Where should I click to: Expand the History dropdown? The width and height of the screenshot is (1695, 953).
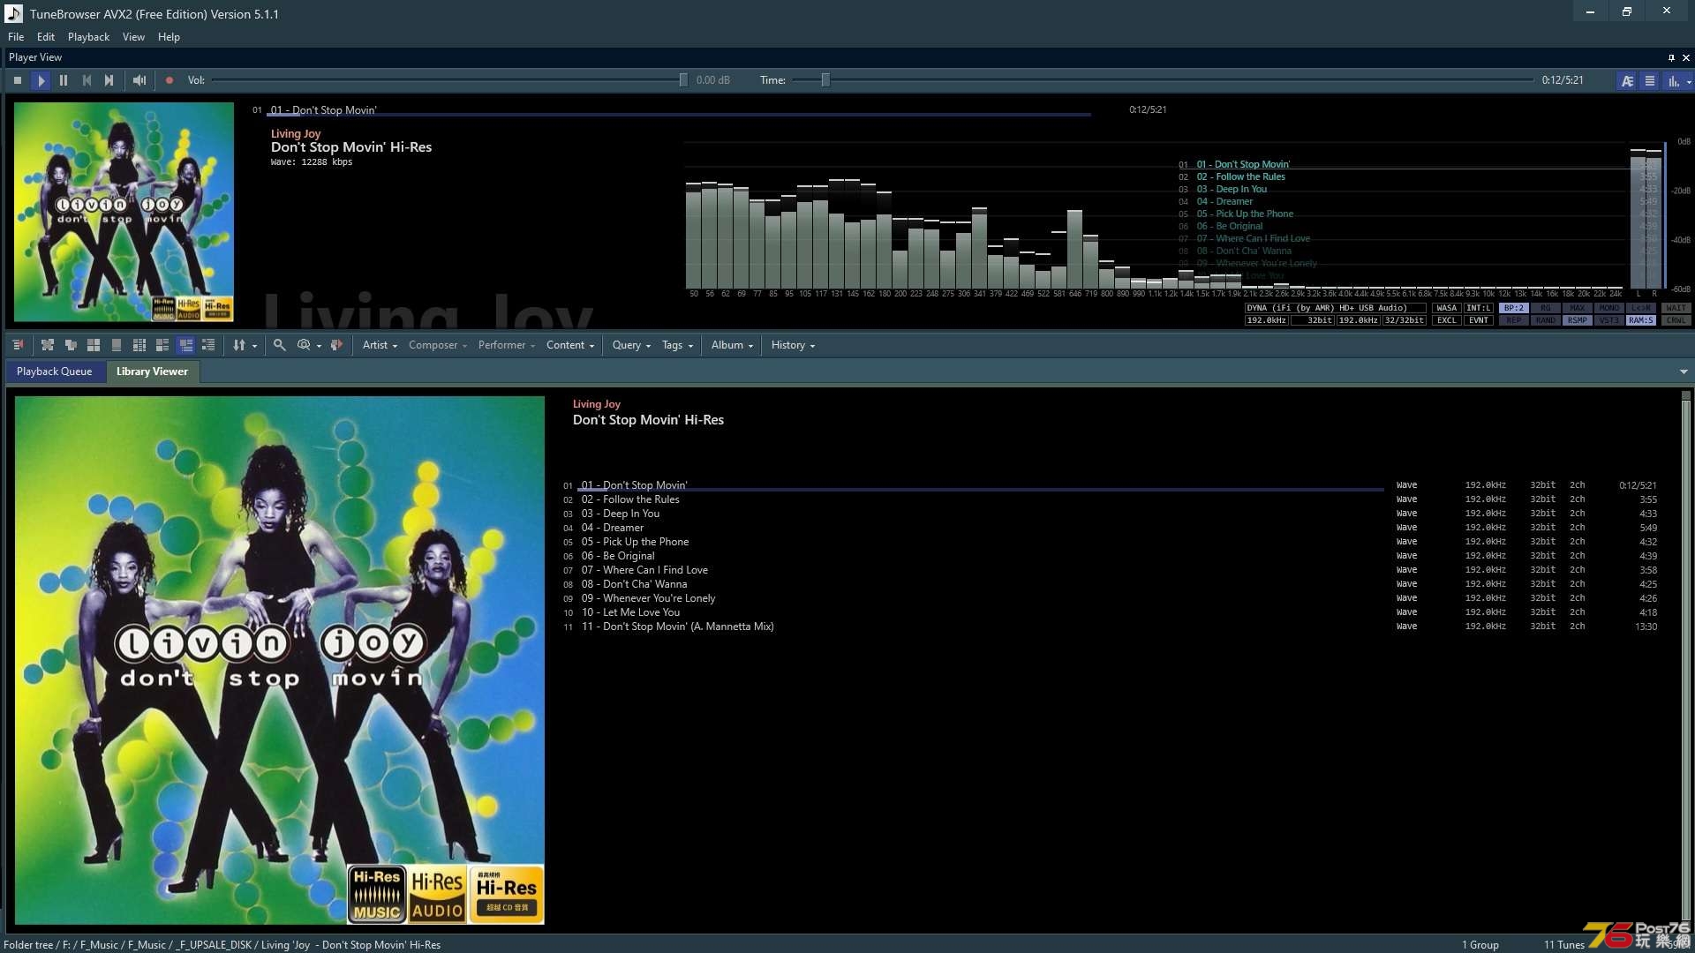pyautogui.click(x=793, y=345)
